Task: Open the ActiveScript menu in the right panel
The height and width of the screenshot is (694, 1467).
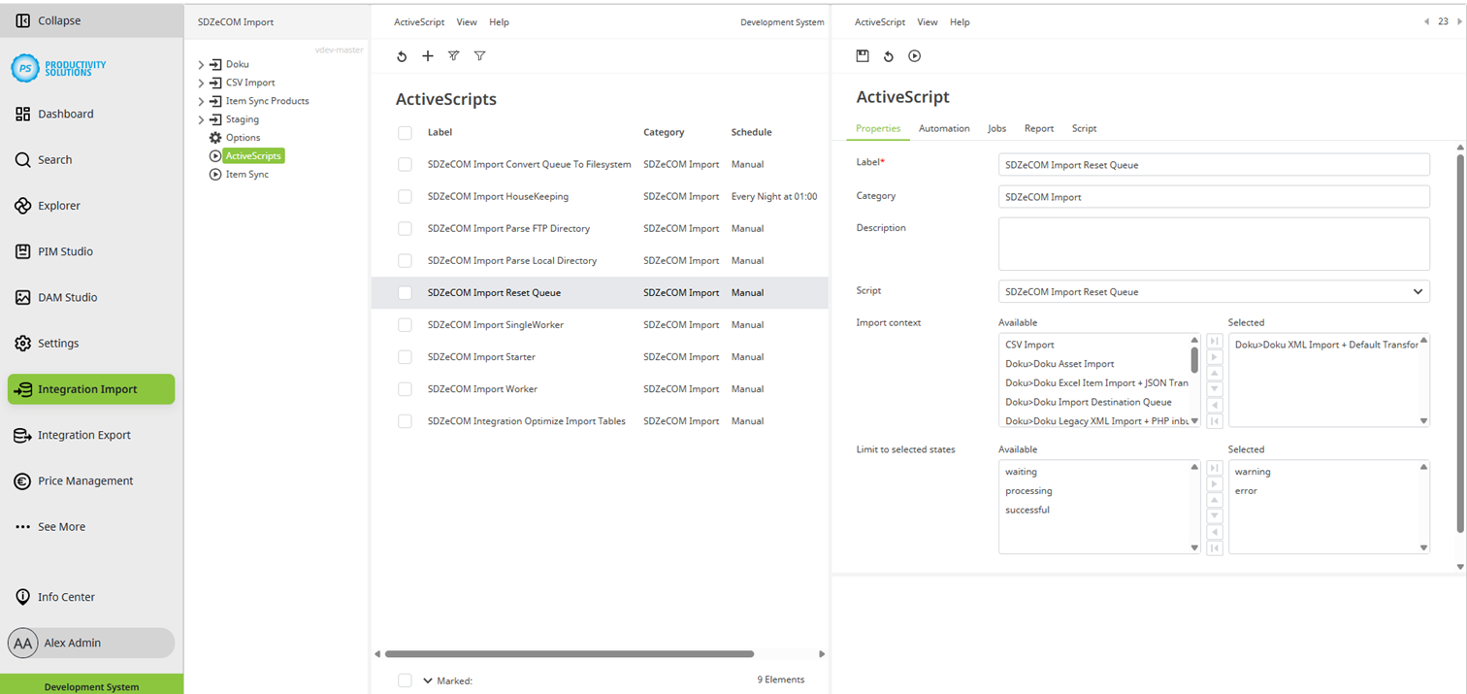Action: pos(879,21)
